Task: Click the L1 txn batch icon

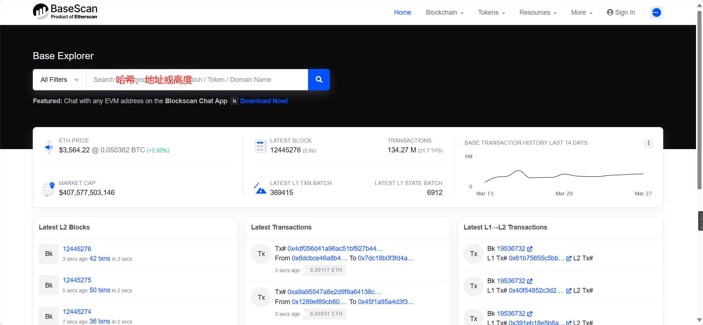Action: (x=260, y=188)
